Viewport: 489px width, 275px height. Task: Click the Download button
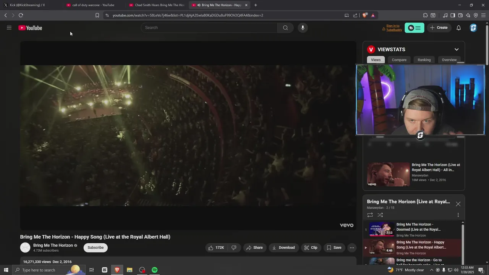[x=283, y=247]
